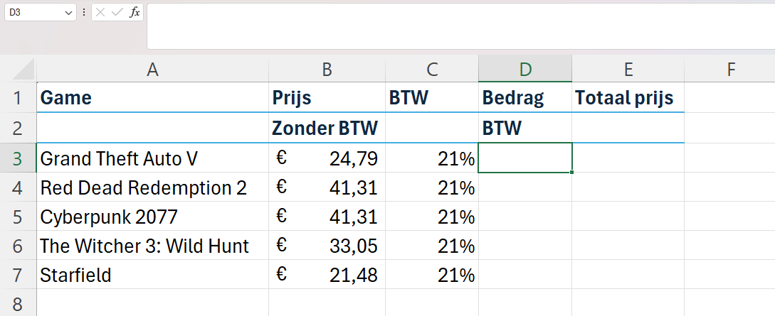Screen dimensions: 775x316
Task: Click the empty Totaal prijs cell for Cyberpunk 2077
Action: pos(628,217)
